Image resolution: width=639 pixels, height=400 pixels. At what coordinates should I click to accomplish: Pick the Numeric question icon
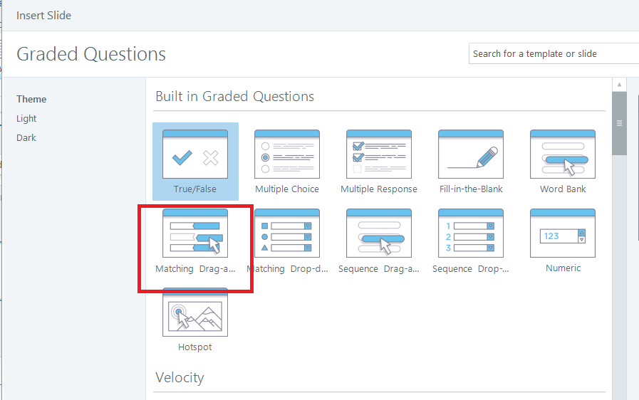(x=563, y=233)
